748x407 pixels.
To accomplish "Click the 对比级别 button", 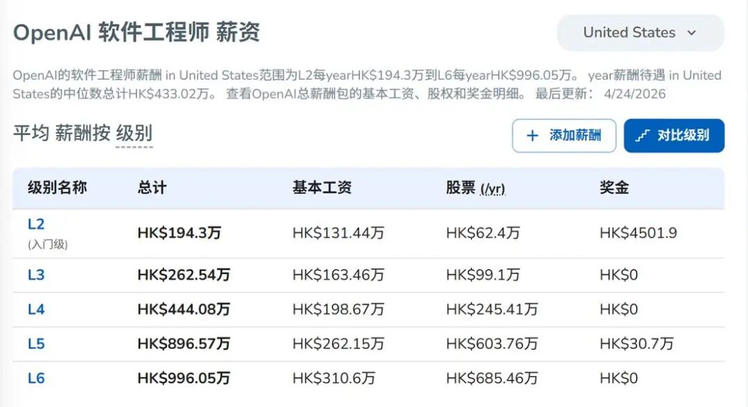I will 674,136.
